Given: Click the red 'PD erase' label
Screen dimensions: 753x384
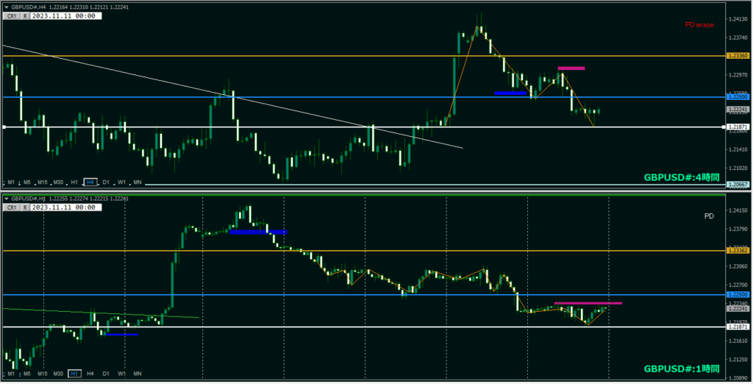Looking at the screenshot, I should point(699,25).
